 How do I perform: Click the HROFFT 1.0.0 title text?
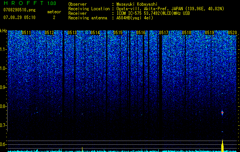coord(30,3)
